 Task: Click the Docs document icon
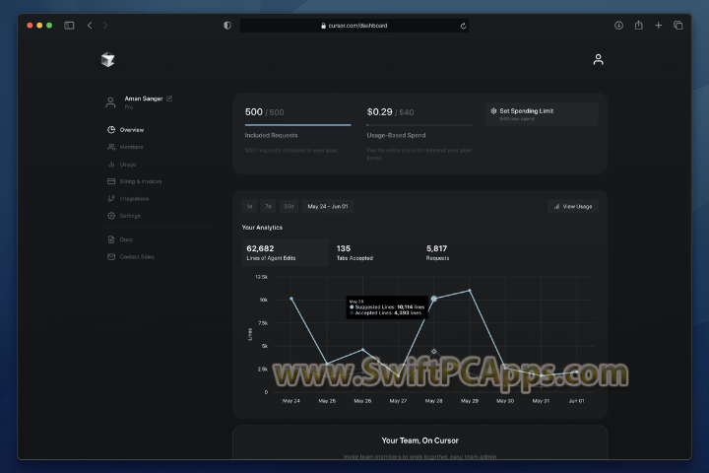coord(111,239)
